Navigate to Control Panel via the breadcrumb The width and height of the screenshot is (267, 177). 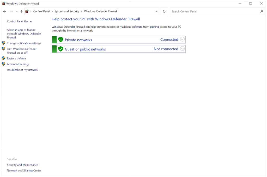42,11
